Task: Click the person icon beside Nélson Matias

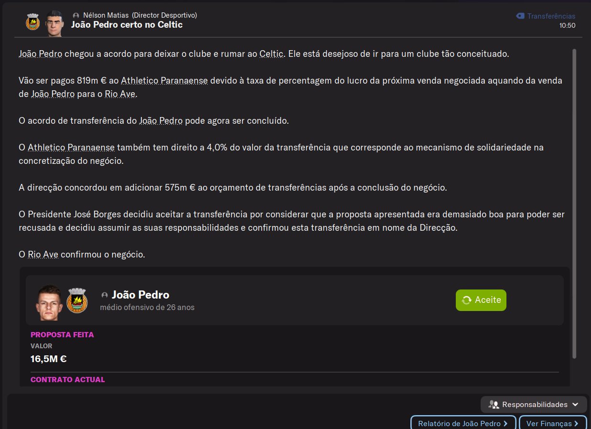Action: click(x=76, y=15)
